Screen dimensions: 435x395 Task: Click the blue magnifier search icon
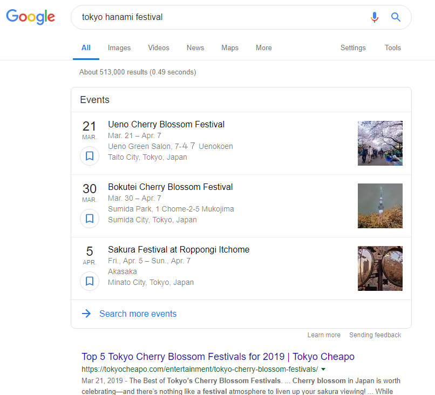click(x=396, y=17)
